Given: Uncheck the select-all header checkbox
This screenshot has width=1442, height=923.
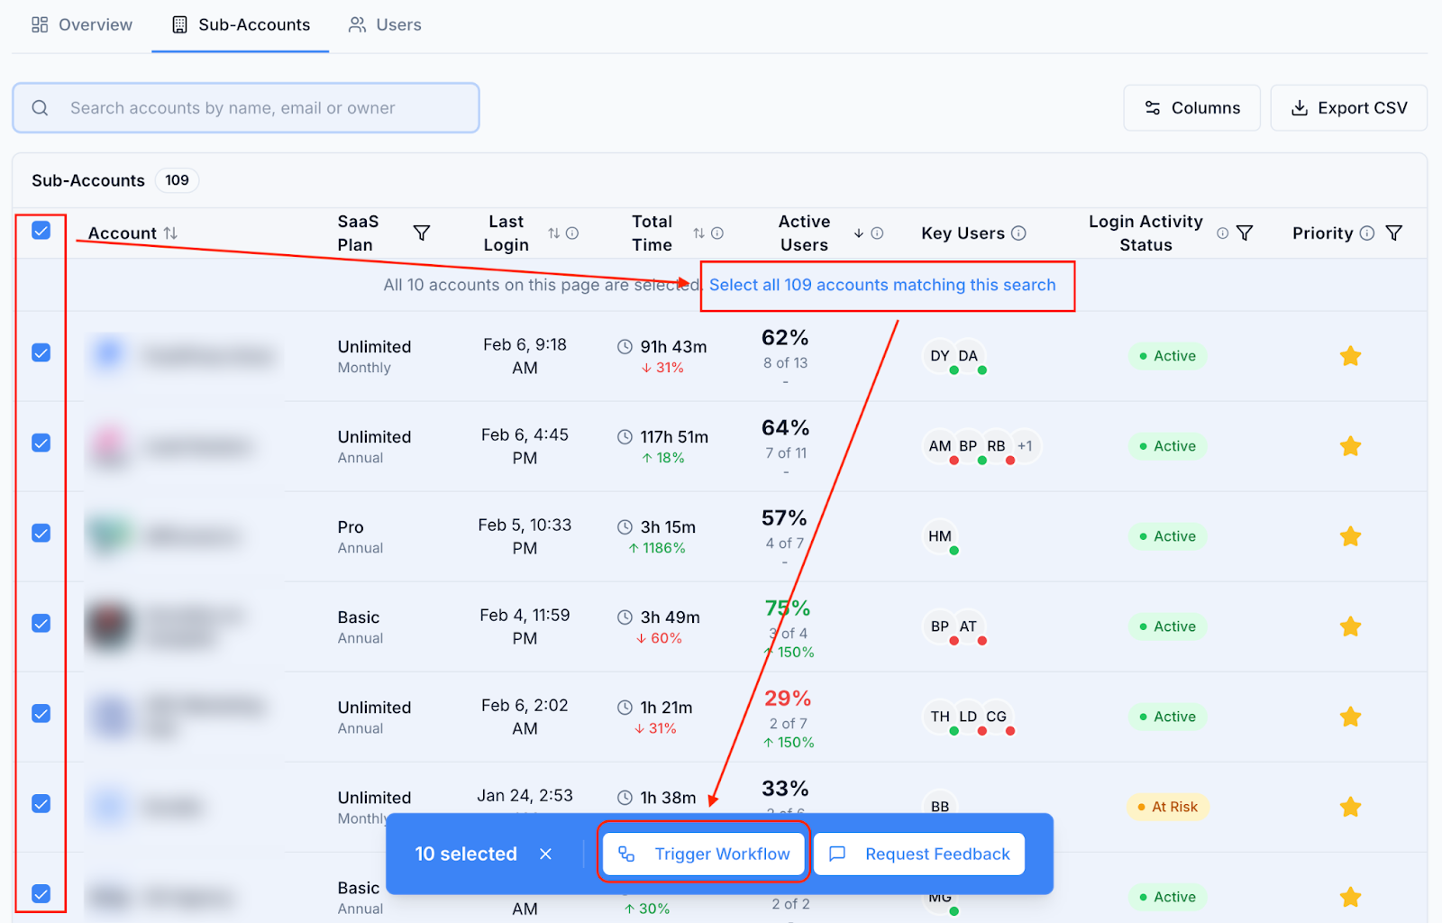Looking at the screenshot, I should [41, 231].
